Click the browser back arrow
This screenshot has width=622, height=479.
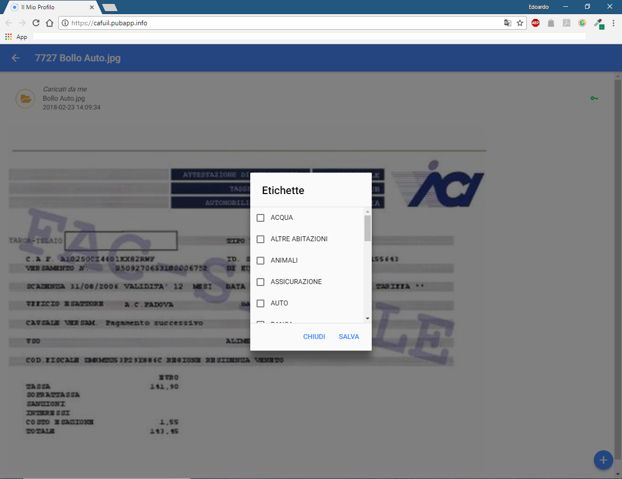pyautogui.click(x=9, y=23)
